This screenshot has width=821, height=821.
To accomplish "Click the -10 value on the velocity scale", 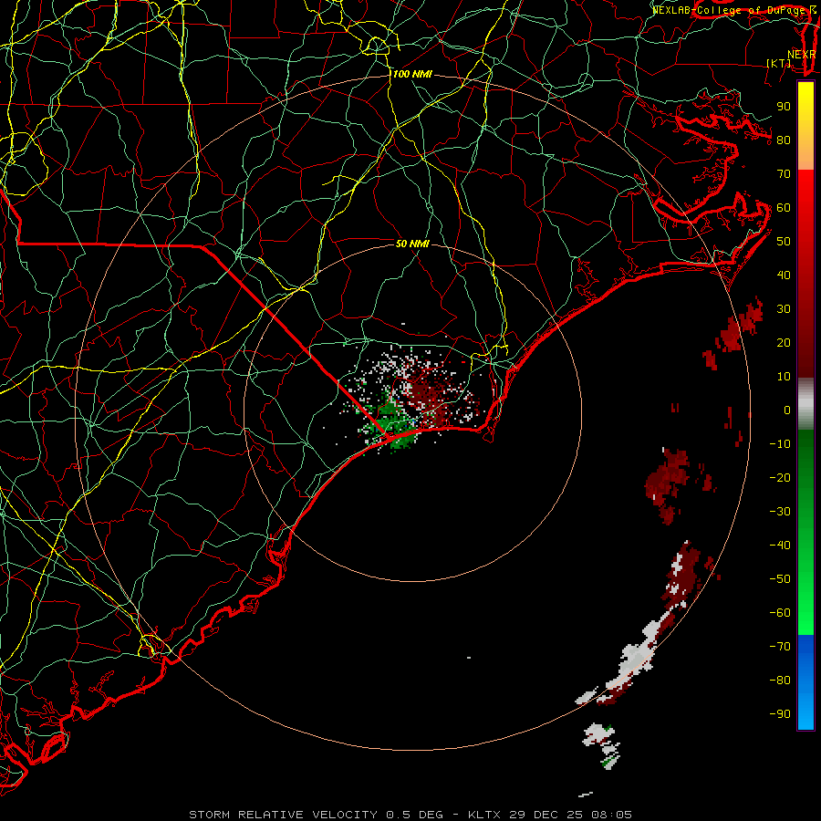I will (x=780, y=444).
